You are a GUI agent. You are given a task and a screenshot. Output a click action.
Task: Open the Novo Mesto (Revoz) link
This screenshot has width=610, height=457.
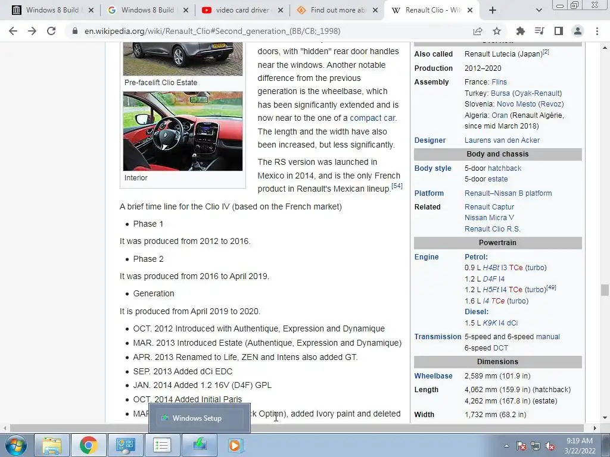coord(530,104)
